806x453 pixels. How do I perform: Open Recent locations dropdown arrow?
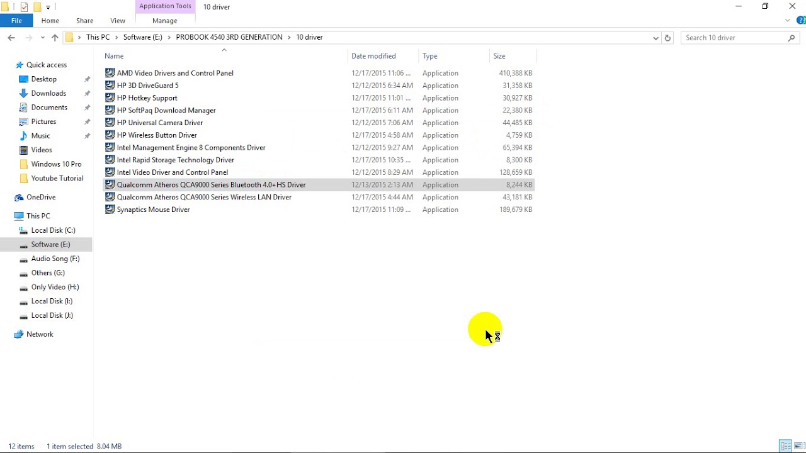(43, 38)
